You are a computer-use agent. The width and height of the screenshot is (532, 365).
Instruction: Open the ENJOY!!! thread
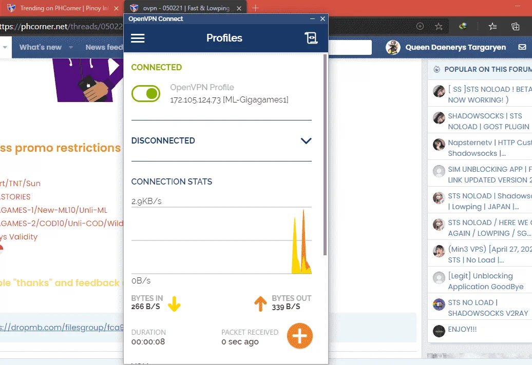point(462,329)
